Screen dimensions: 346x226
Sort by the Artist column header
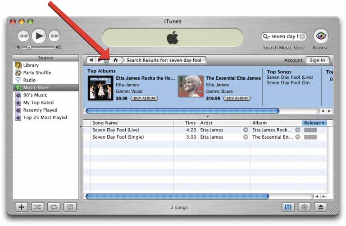224,123
